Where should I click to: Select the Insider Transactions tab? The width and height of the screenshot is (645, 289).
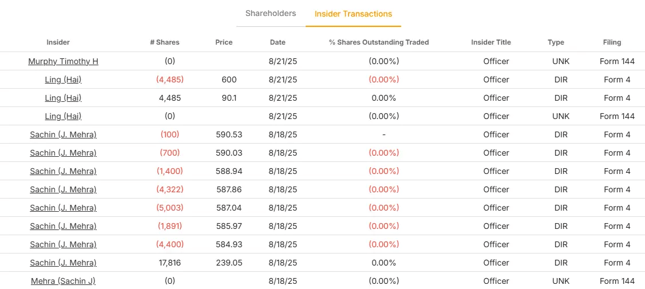coord(353,14)
